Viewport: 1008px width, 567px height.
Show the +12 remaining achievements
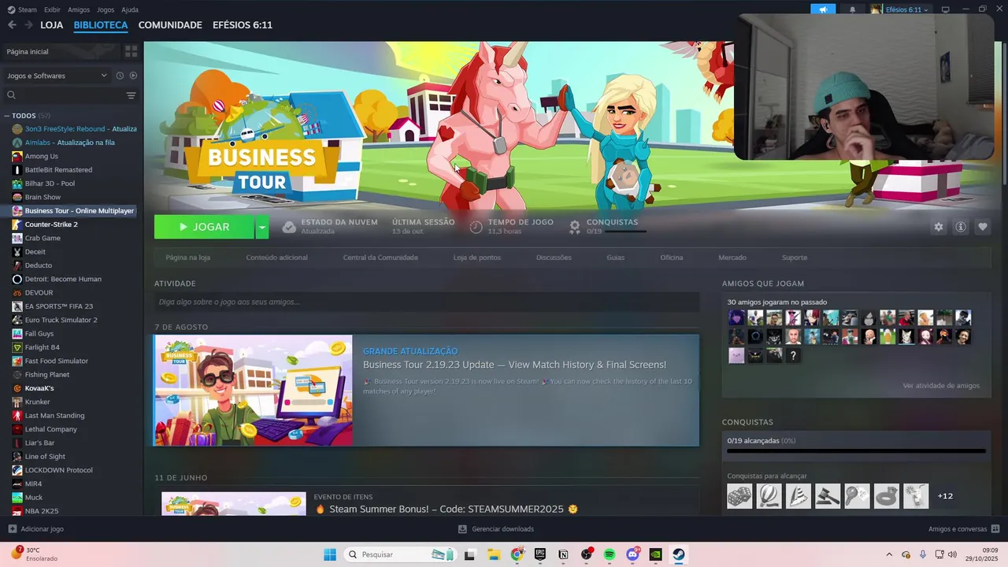pos(945,496)
